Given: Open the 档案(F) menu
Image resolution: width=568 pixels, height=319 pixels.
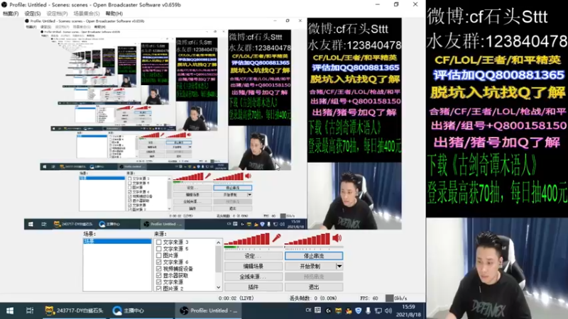Looking at the screenshot, I should pyautogui.click(x=11, y=13).
